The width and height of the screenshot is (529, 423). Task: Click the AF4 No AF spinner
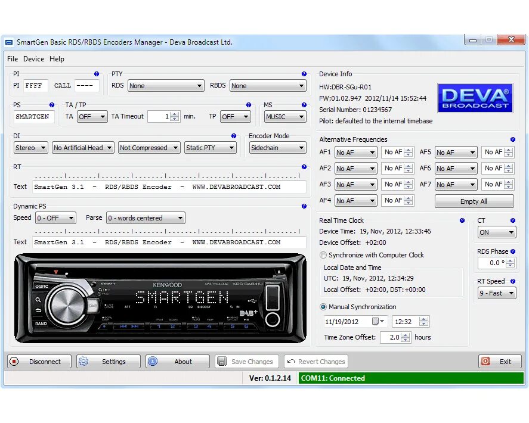pos(408,200)
